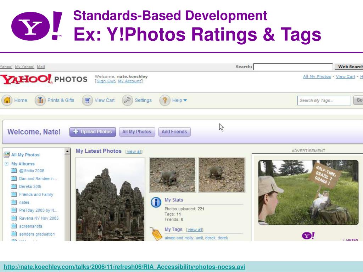363x272 pixels.
Task: Open the Help navigation item
Action: coord(177,100)
